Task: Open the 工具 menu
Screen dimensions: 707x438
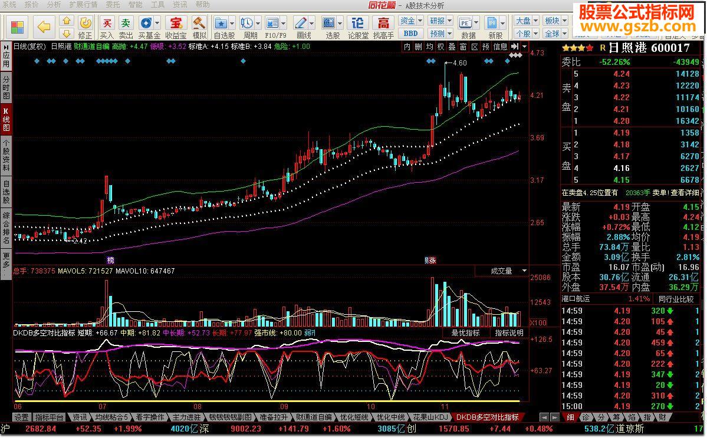Action: (x=157, y=5)
